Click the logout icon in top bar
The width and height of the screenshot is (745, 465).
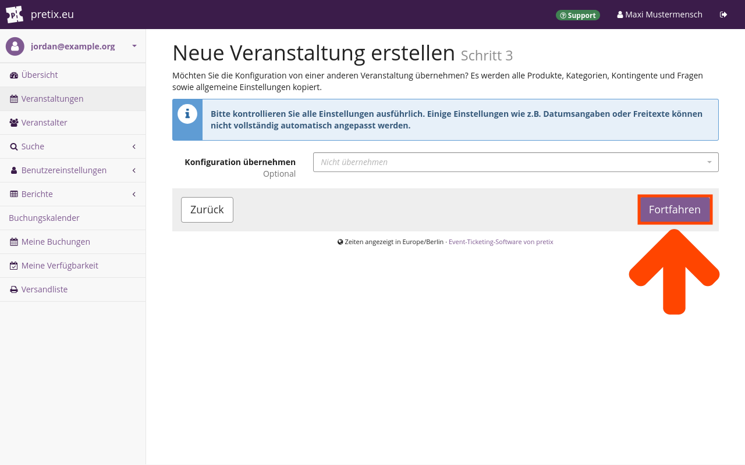click(723, 15)
